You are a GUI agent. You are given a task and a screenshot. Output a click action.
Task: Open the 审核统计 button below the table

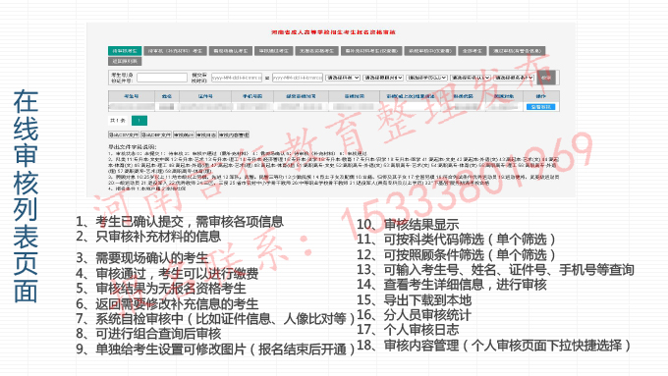tap(184, 134)
